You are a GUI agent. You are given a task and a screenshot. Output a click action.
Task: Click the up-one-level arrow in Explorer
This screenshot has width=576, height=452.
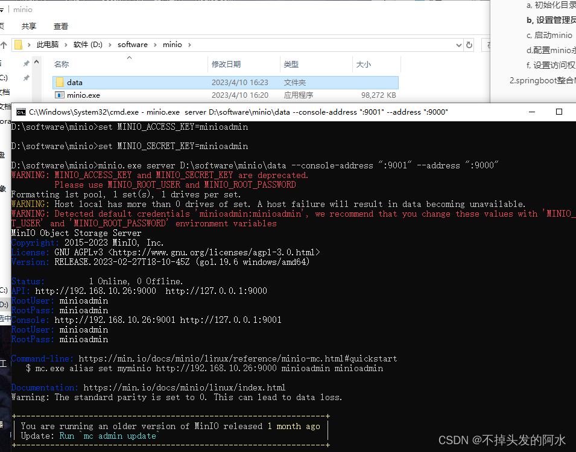(4, 45)
